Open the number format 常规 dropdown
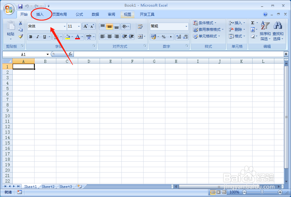Image resolution: width=291 pixels, height=197 pixels. point(186,27)
